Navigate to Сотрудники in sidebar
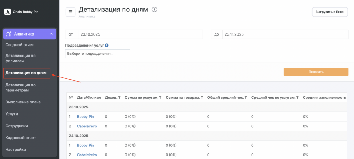354x159 pixels. 21,126
